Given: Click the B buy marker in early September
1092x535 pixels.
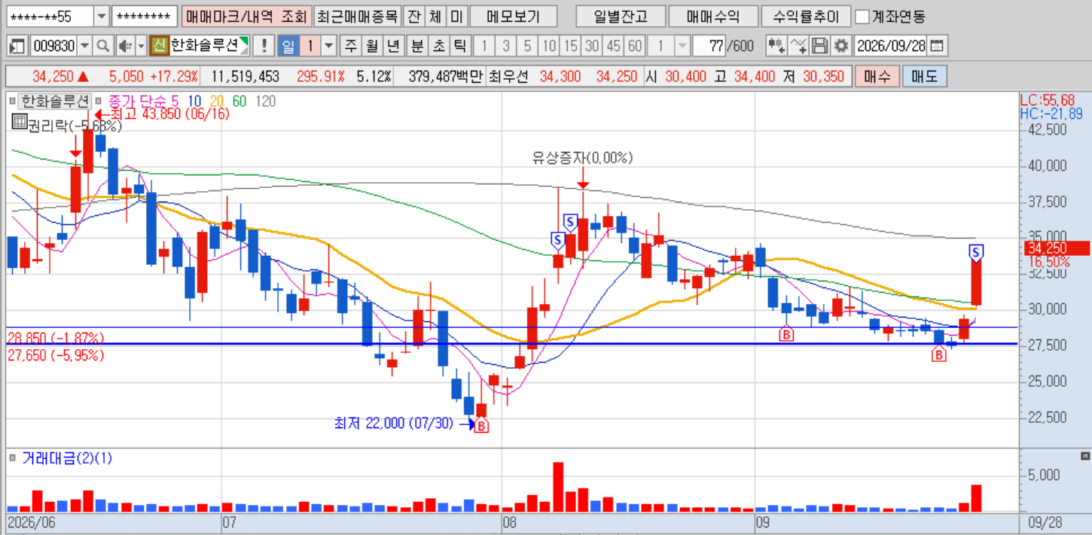Looking at the screenshot, I should [x=786, y=334].
